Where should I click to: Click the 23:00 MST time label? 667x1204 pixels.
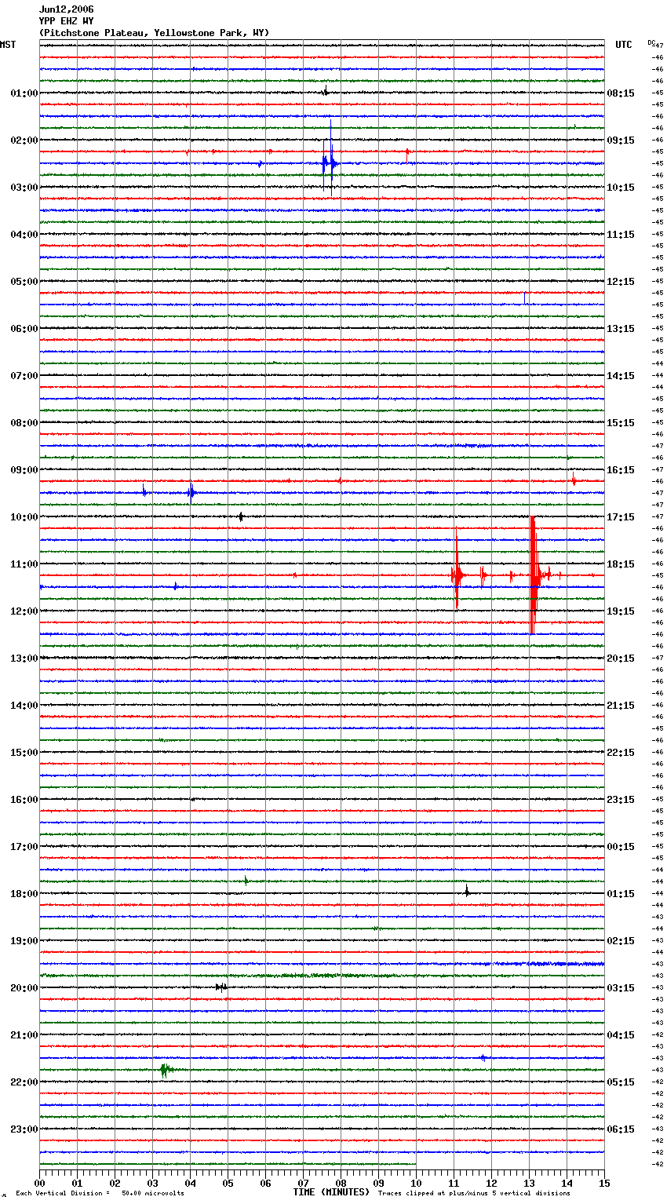coord(24,1129)
